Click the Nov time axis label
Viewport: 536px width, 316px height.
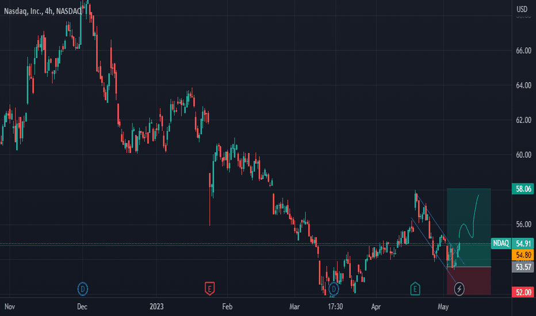[10, 306]
